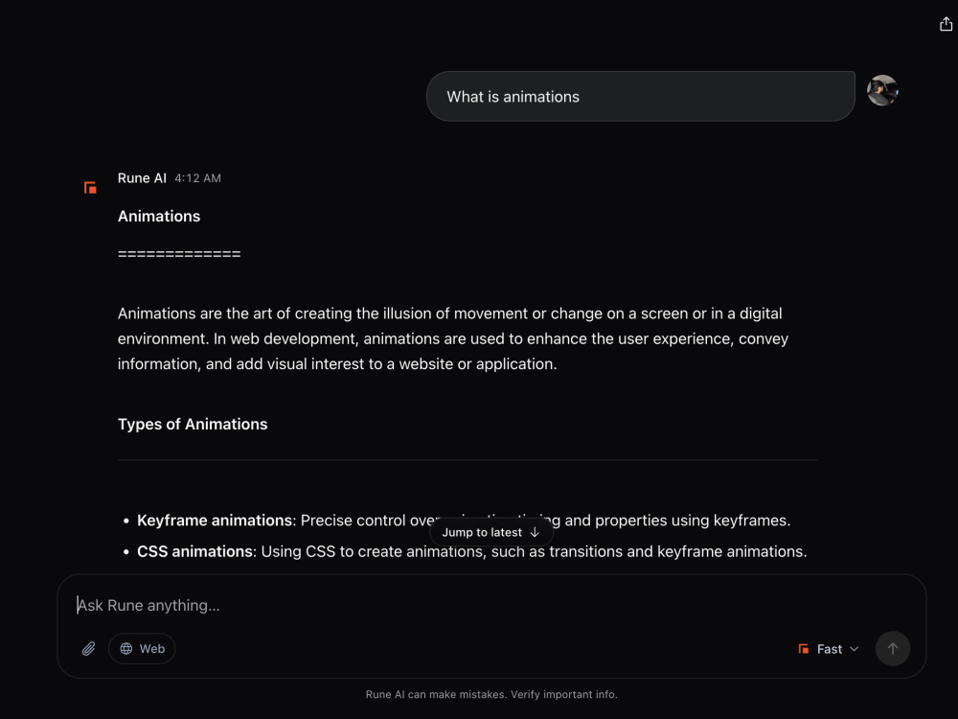Click the orange Rune AI logo beside the response
958x719 pixels.
[x=90, y=187]
